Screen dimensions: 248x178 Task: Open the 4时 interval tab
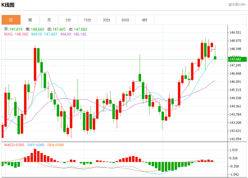[x=145, y=20]
